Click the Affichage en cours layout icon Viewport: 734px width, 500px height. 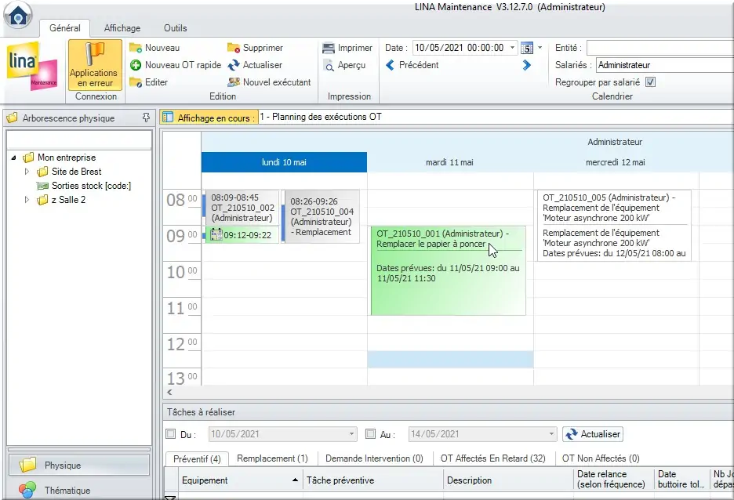point(168,118)
